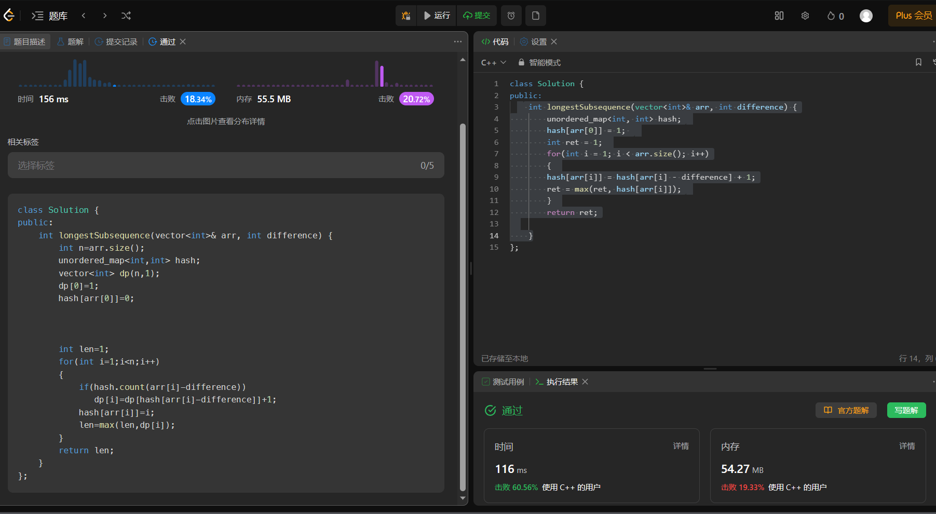Close the 执行结果 tab
Image resolution: width=936 pixels, height=514 pixels.
tap(585, 382)
